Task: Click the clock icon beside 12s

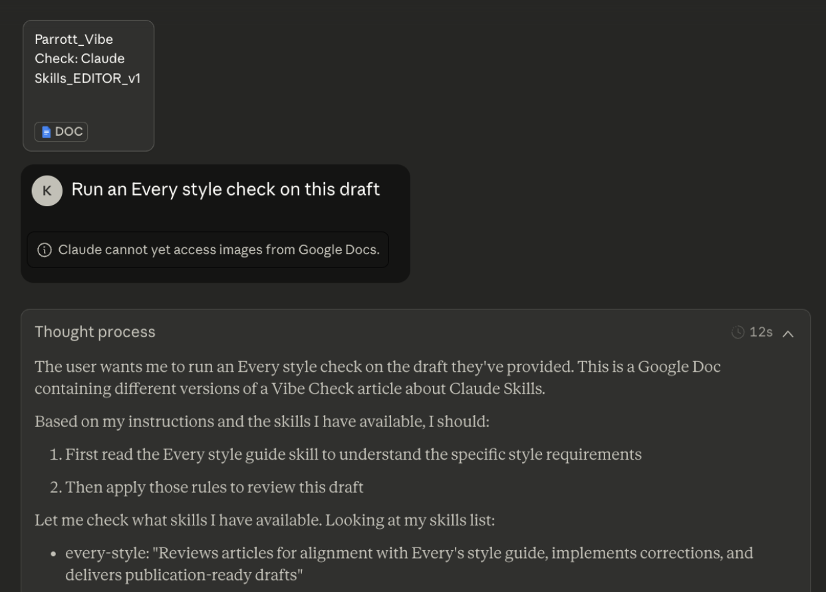Action: [x=738, y=332]
